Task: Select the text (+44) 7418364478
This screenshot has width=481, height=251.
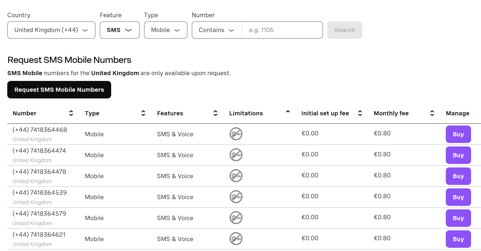Action: [39, 172]
